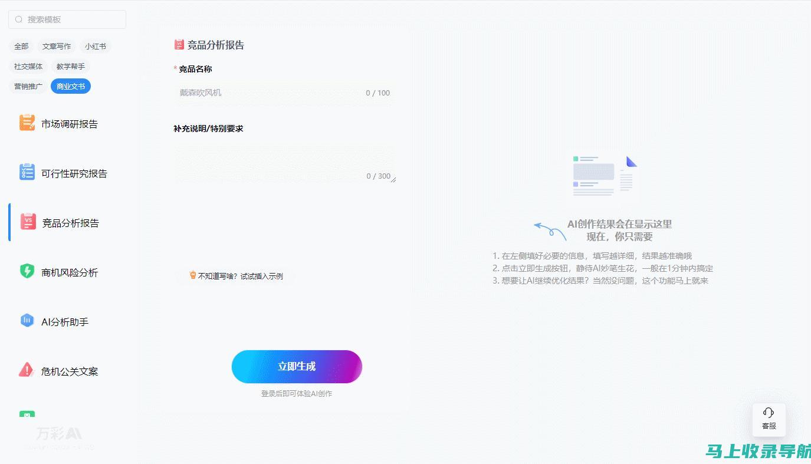The height and width of the screenshot is (464, 811).
Task: Click the feasibility study report checklist icon
Action: [27, 172]
